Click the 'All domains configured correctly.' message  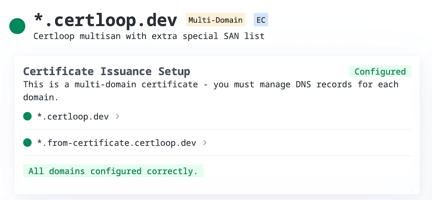[113, 171]
